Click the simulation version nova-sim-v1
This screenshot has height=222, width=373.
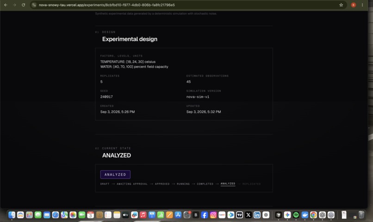(x=198, y=97)
